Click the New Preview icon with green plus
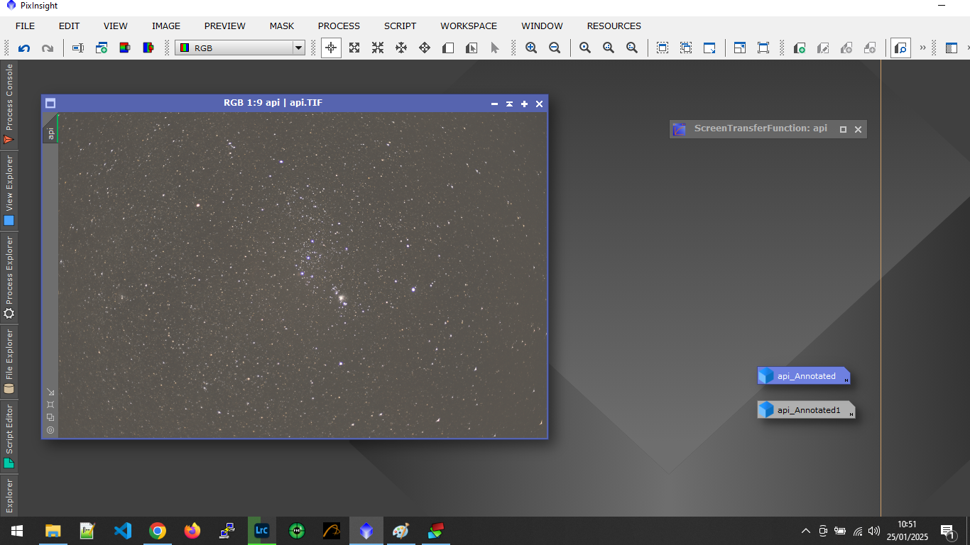This screenshot has height=545, width=970. [800, 48]
